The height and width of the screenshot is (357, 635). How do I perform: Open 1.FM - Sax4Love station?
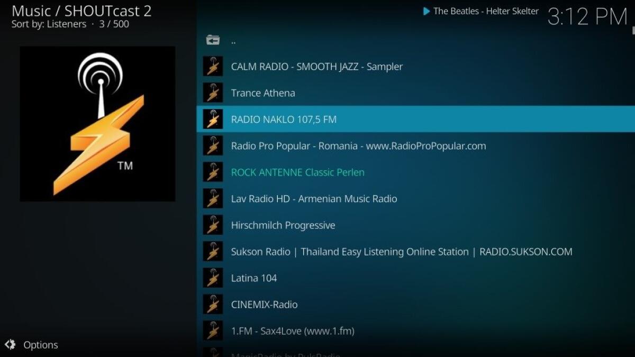click(x=293, y=331)
